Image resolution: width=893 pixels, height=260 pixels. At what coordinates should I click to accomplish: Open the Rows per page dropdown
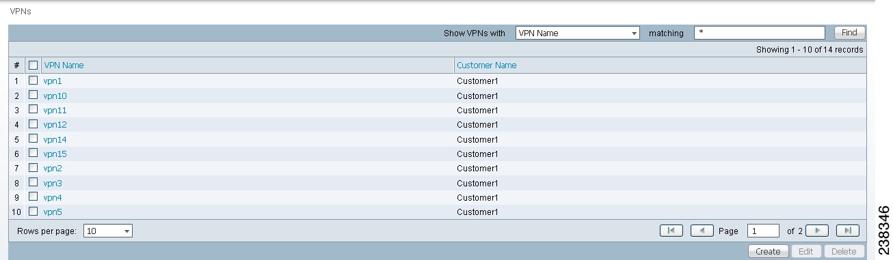[x=108, y=231]
